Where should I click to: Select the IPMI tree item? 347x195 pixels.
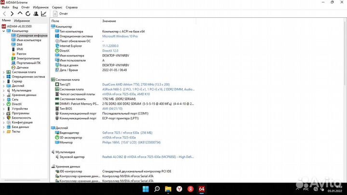[17, 49]
